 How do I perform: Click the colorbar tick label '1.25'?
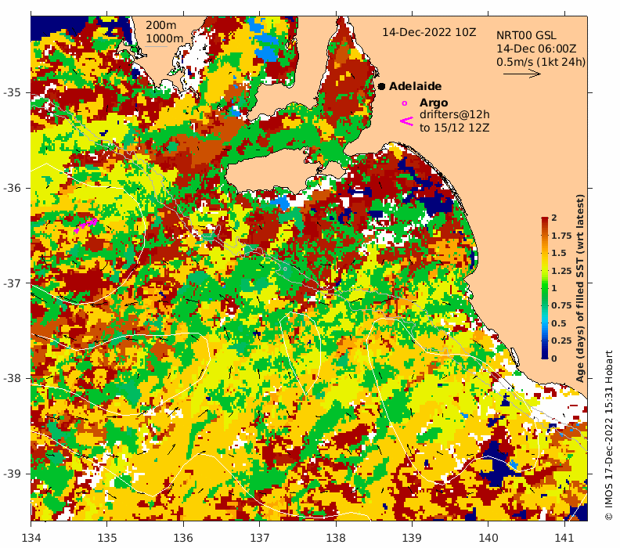(x=561, y=271)
